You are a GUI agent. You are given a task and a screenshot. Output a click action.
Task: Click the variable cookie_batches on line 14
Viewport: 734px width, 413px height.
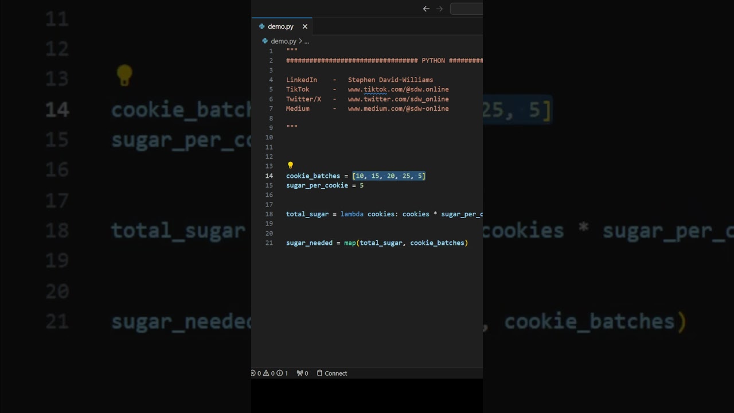point(313,176)
